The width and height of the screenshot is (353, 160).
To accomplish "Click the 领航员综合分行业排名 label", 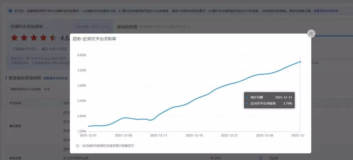I will pos(25,89).
